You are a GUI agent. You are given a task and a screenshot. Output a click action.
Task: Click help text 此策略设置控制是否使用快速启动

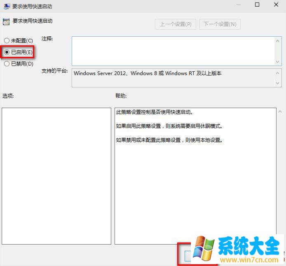coord(154,112)
